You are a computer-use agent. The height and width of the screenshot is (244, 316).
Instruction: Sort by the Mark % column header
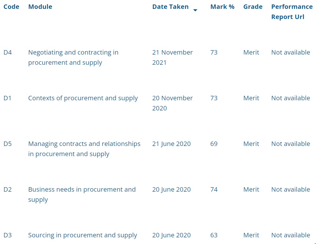point(222,7)
